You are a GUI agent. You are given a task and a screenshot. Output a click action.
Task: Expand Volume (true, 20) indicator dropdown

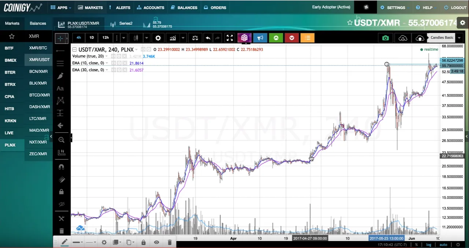click(x=107, y=56)
